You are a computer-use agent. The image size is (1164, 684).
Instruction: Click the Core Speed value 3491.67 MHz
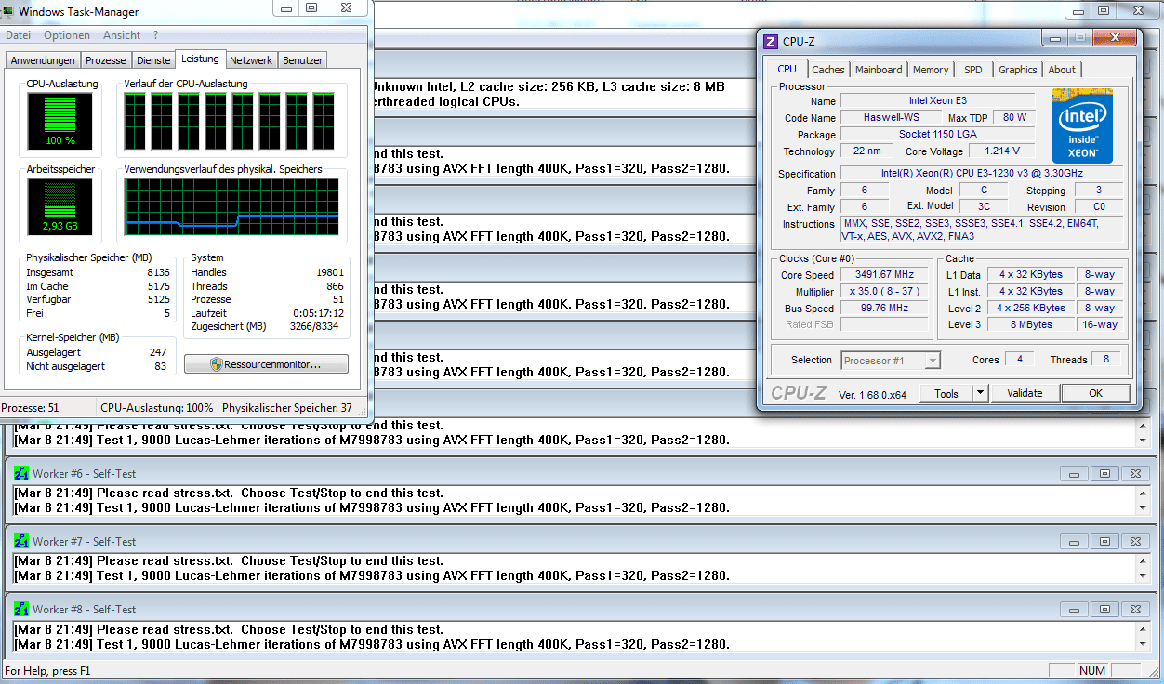click(x=884, y=275)
